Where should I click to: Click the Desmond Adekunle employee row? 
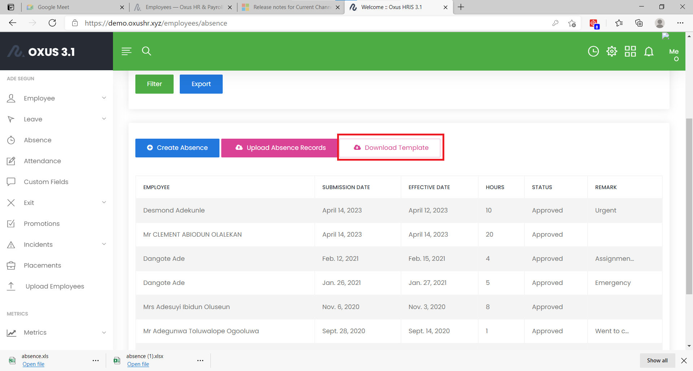coord(399,210)
